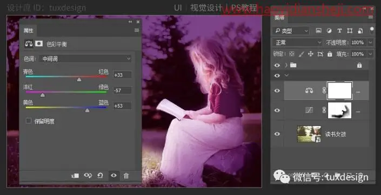The height and width of the screenshot is (195, 381).
Task: Close the Properties panel
Action: [x=138, y=22]
